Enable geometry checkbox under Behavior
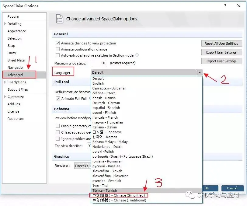This screenshot has width=247, height=206. [x=58, y=126]
